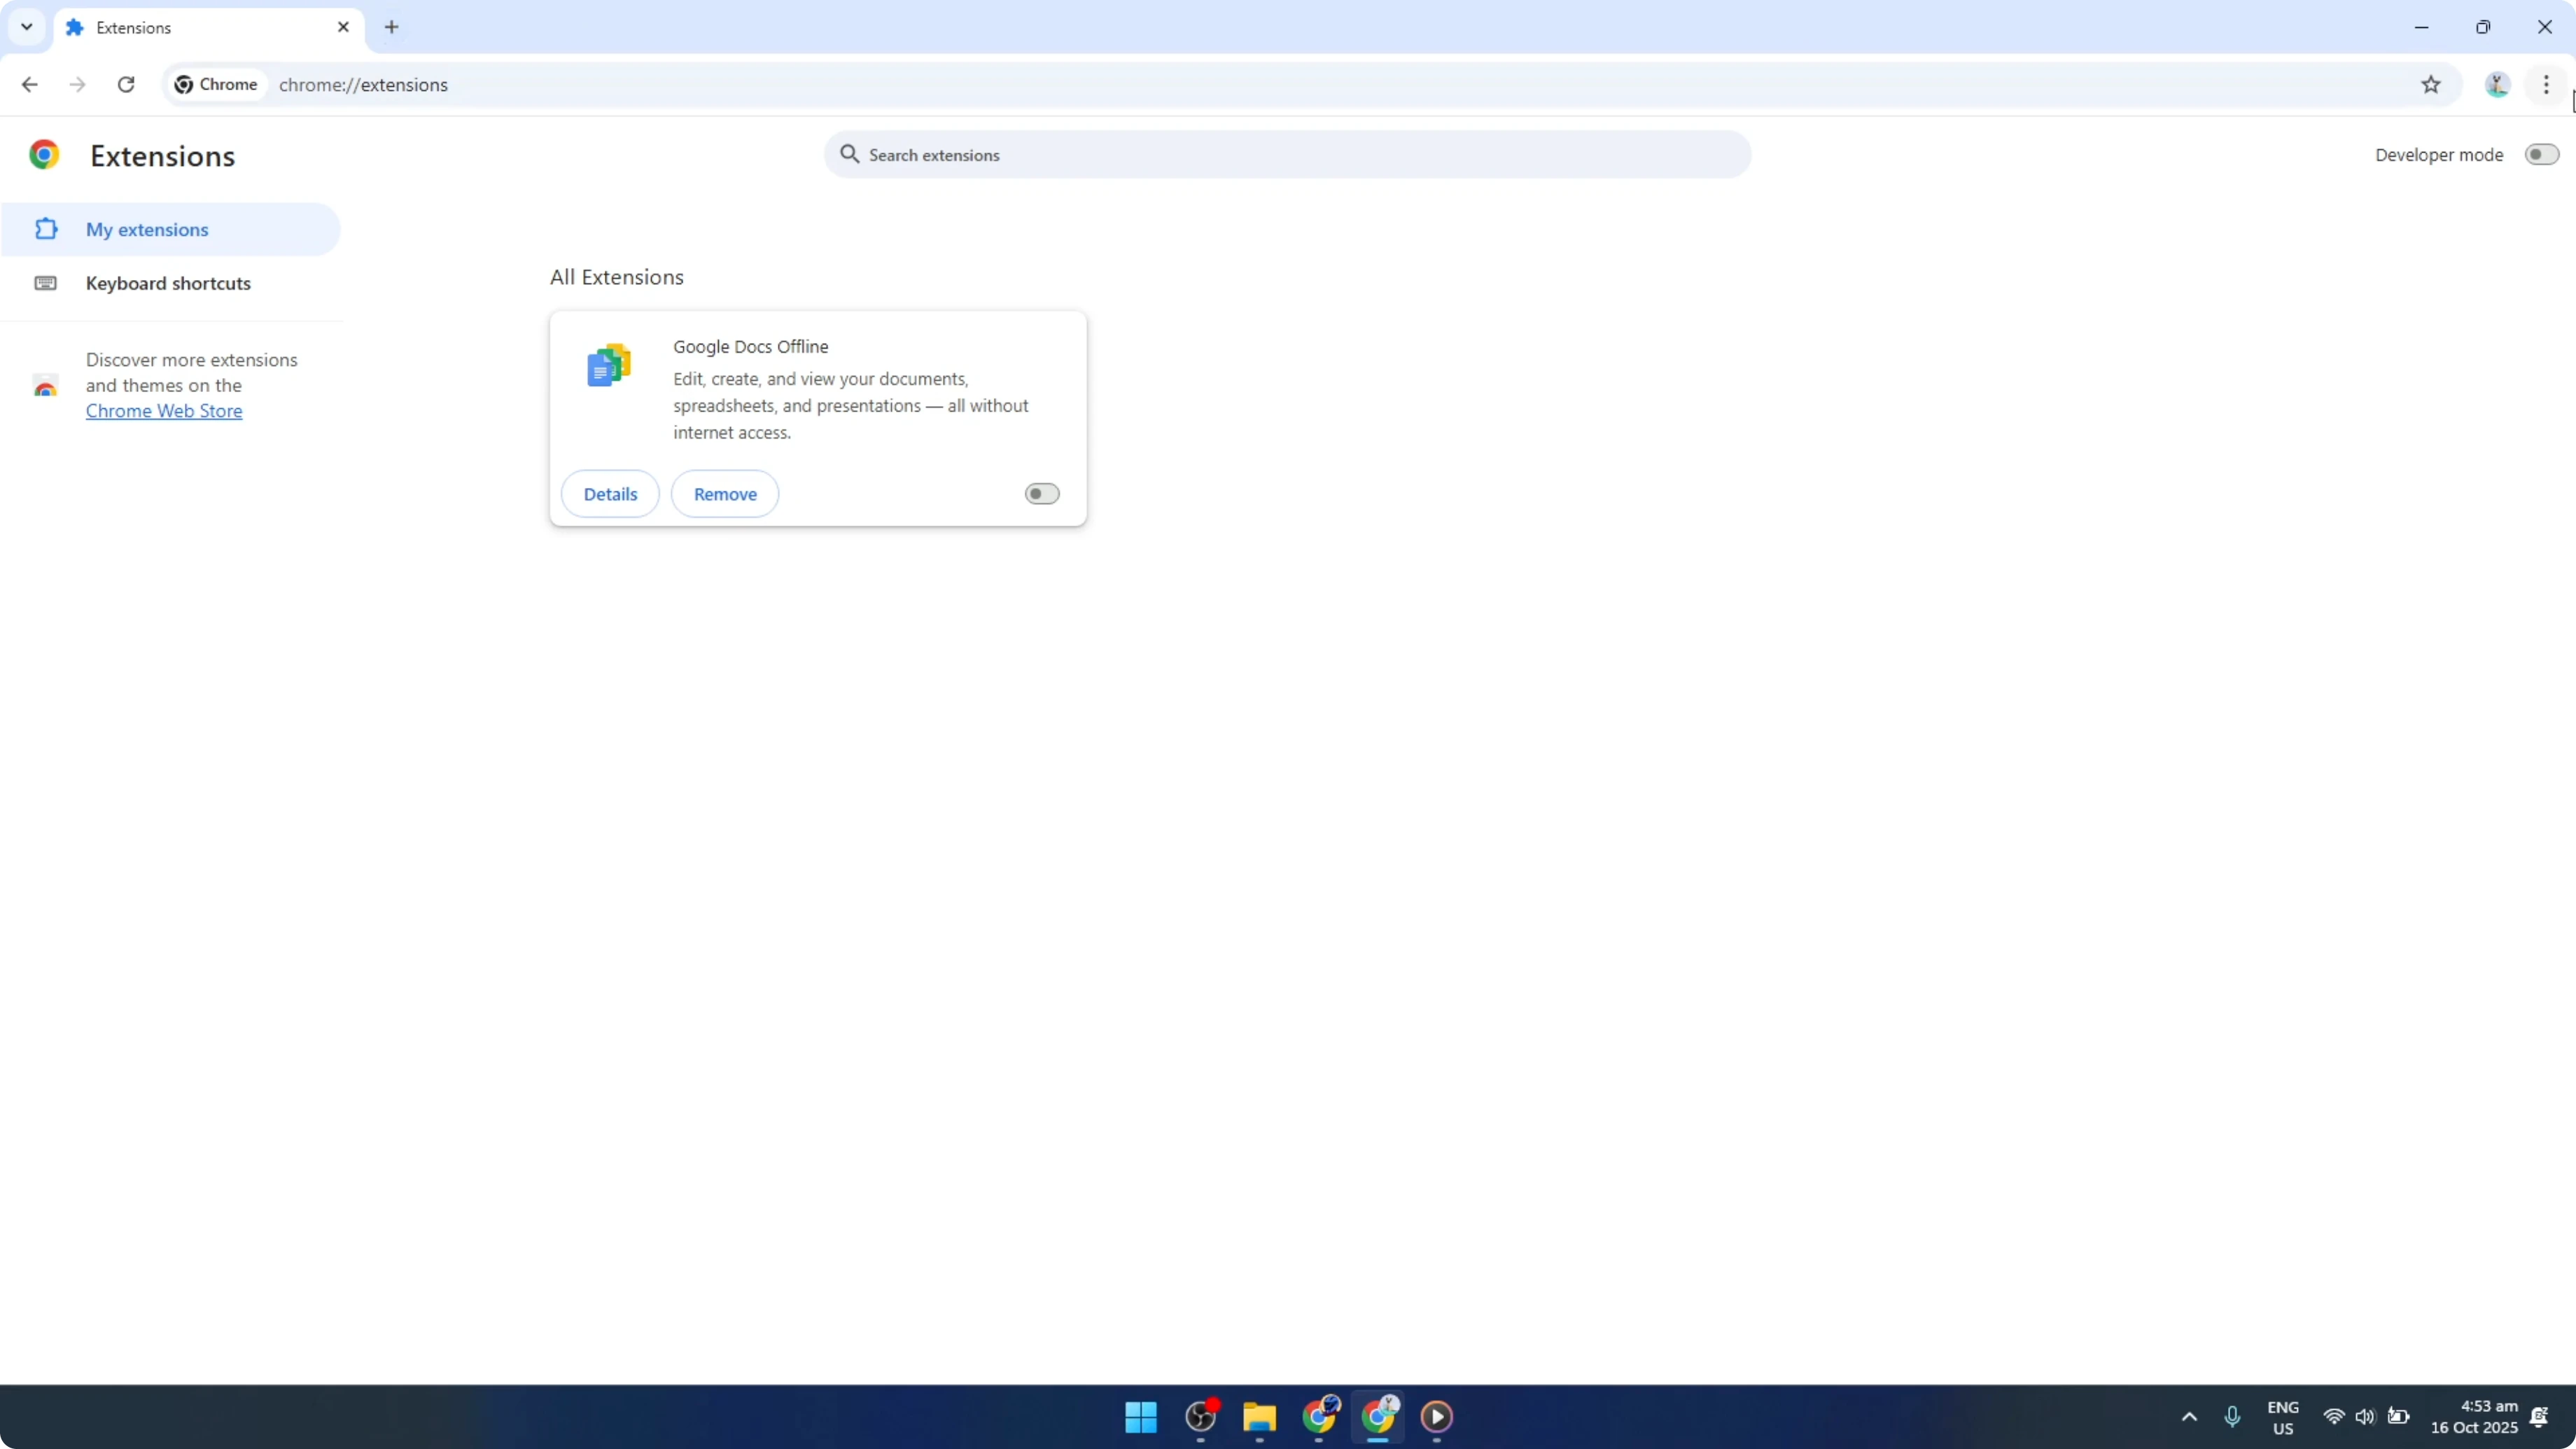2576x1449 pixels.
Task: Reload the page with the refresh icon
Action: 126,85
